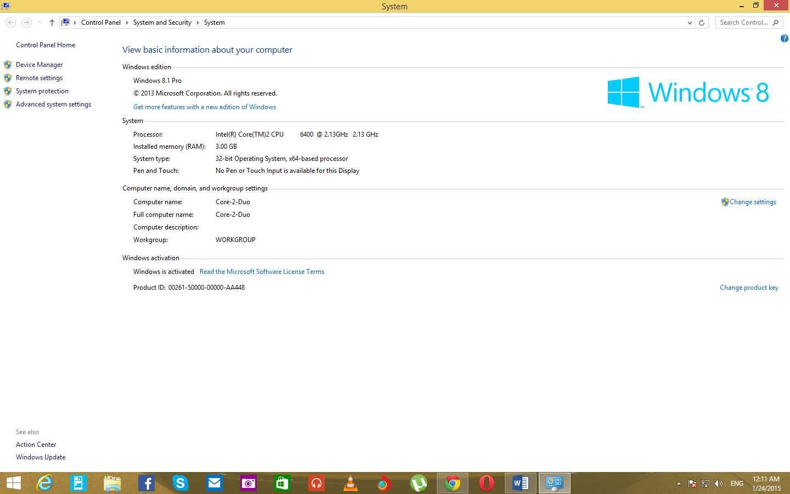Launch VLC media player from taskbar

[350, 483]
